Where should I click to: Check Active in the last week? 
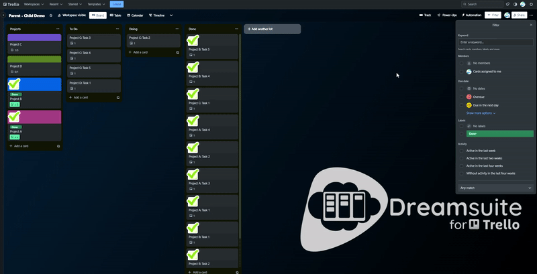(461, 151)
